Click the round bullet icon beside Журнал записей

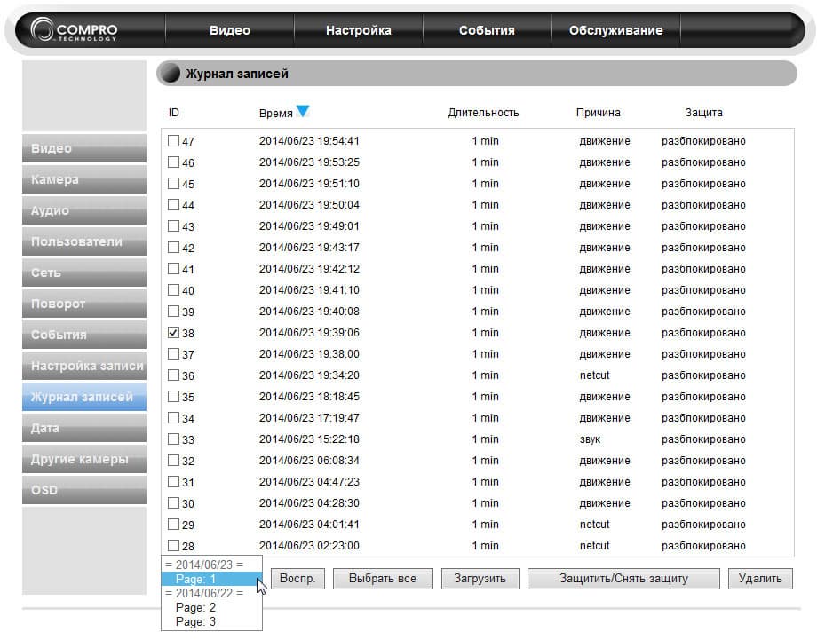[171, 74]
